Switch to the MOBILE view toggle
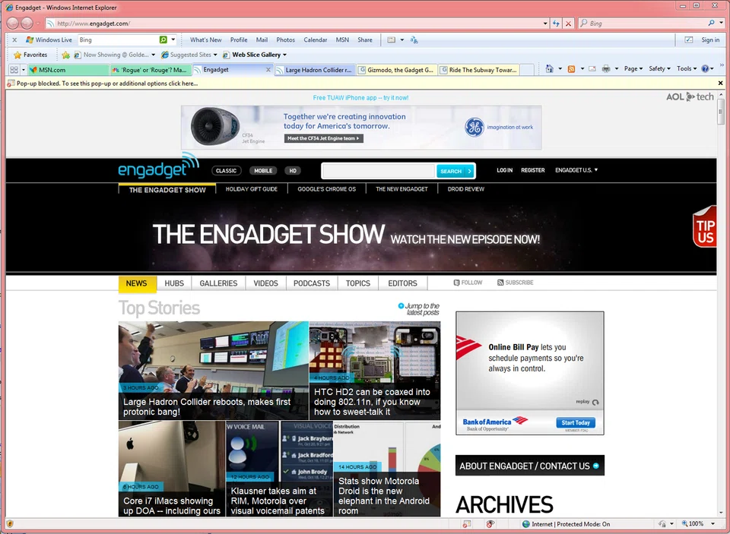Viewport: 730px width, 534px height. pyautogui.click(x=263, y=171)
